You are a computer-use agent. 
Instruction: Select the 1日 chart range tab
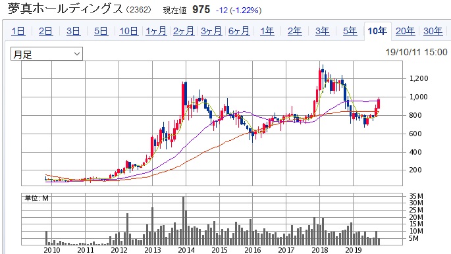(x=18, y=31)
